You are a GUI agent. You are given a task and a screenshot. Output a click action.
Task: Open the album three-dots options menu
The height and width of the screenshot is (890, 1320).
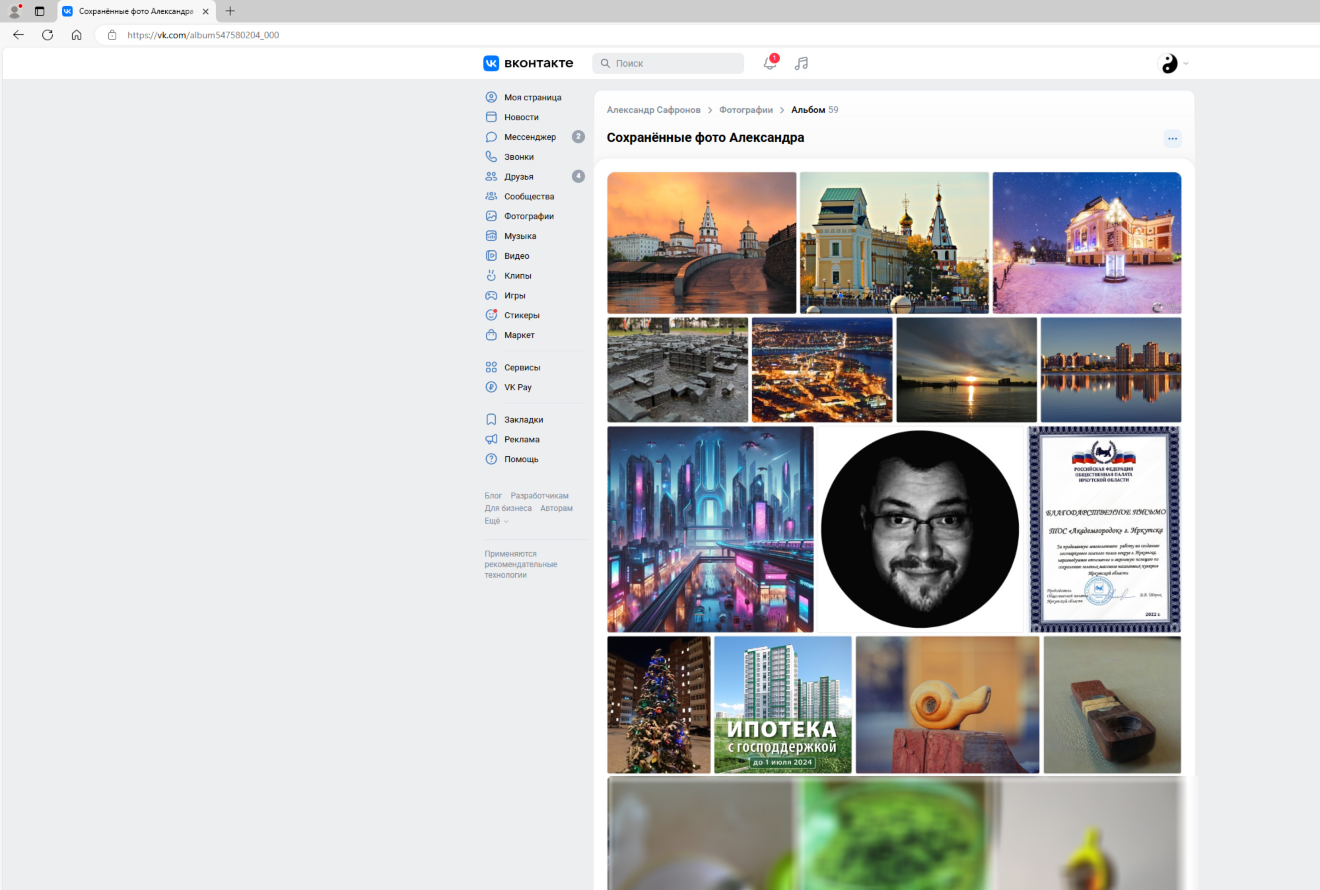[x=1172, y=139]
